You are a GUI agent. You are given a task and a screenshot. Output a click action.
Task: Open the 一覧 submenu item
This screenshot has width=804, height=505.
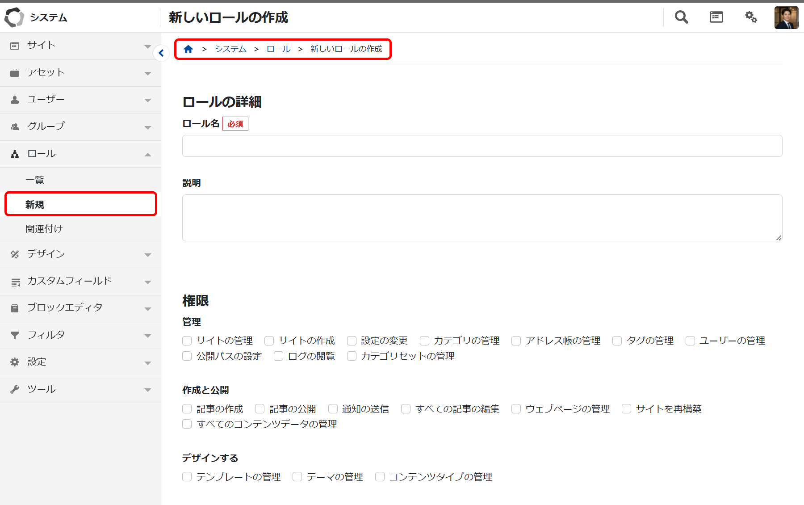(x=35, y=180)
